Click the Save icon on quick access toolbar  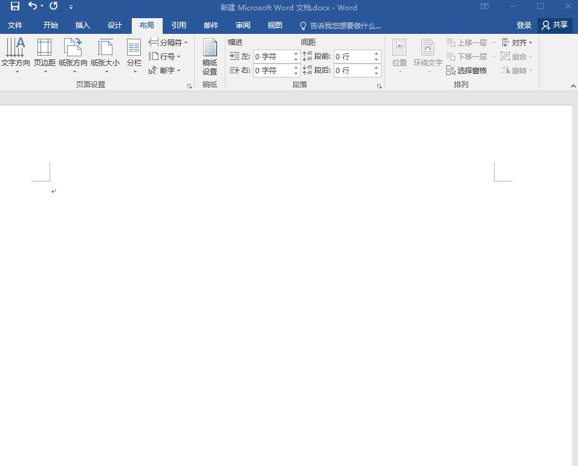[x=15, y=7]
